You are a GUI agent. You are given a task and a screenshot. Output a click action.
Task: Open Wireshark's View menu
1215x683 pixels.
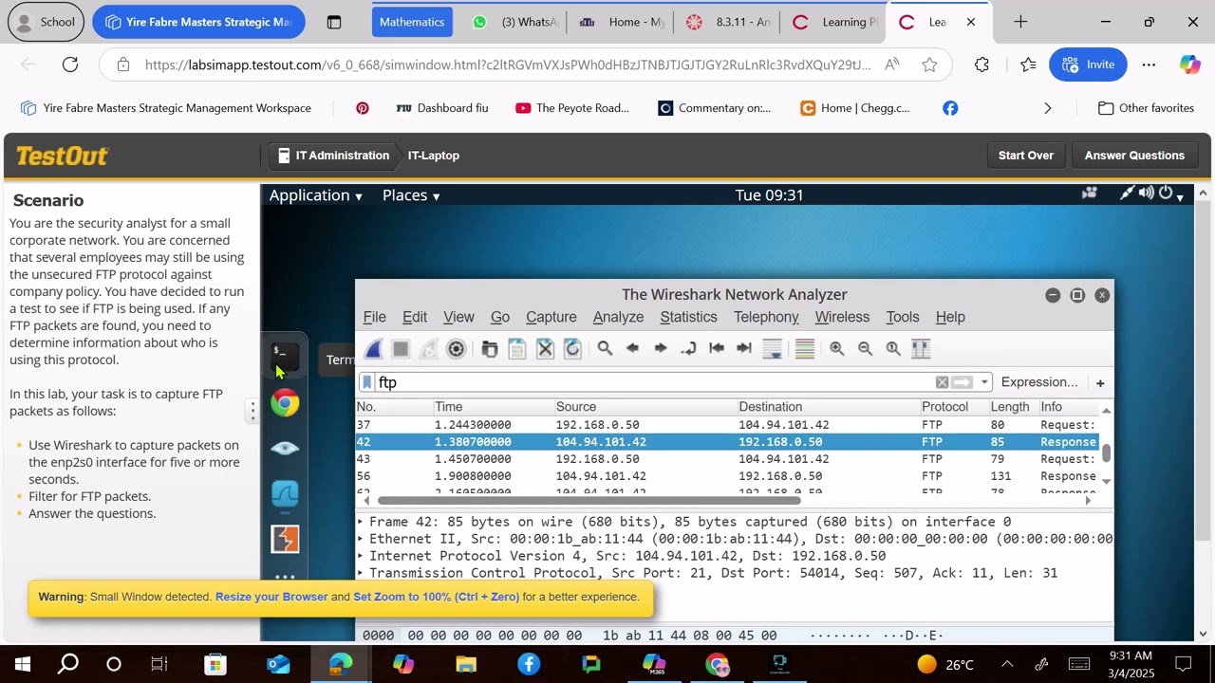[x=458, y=317]
